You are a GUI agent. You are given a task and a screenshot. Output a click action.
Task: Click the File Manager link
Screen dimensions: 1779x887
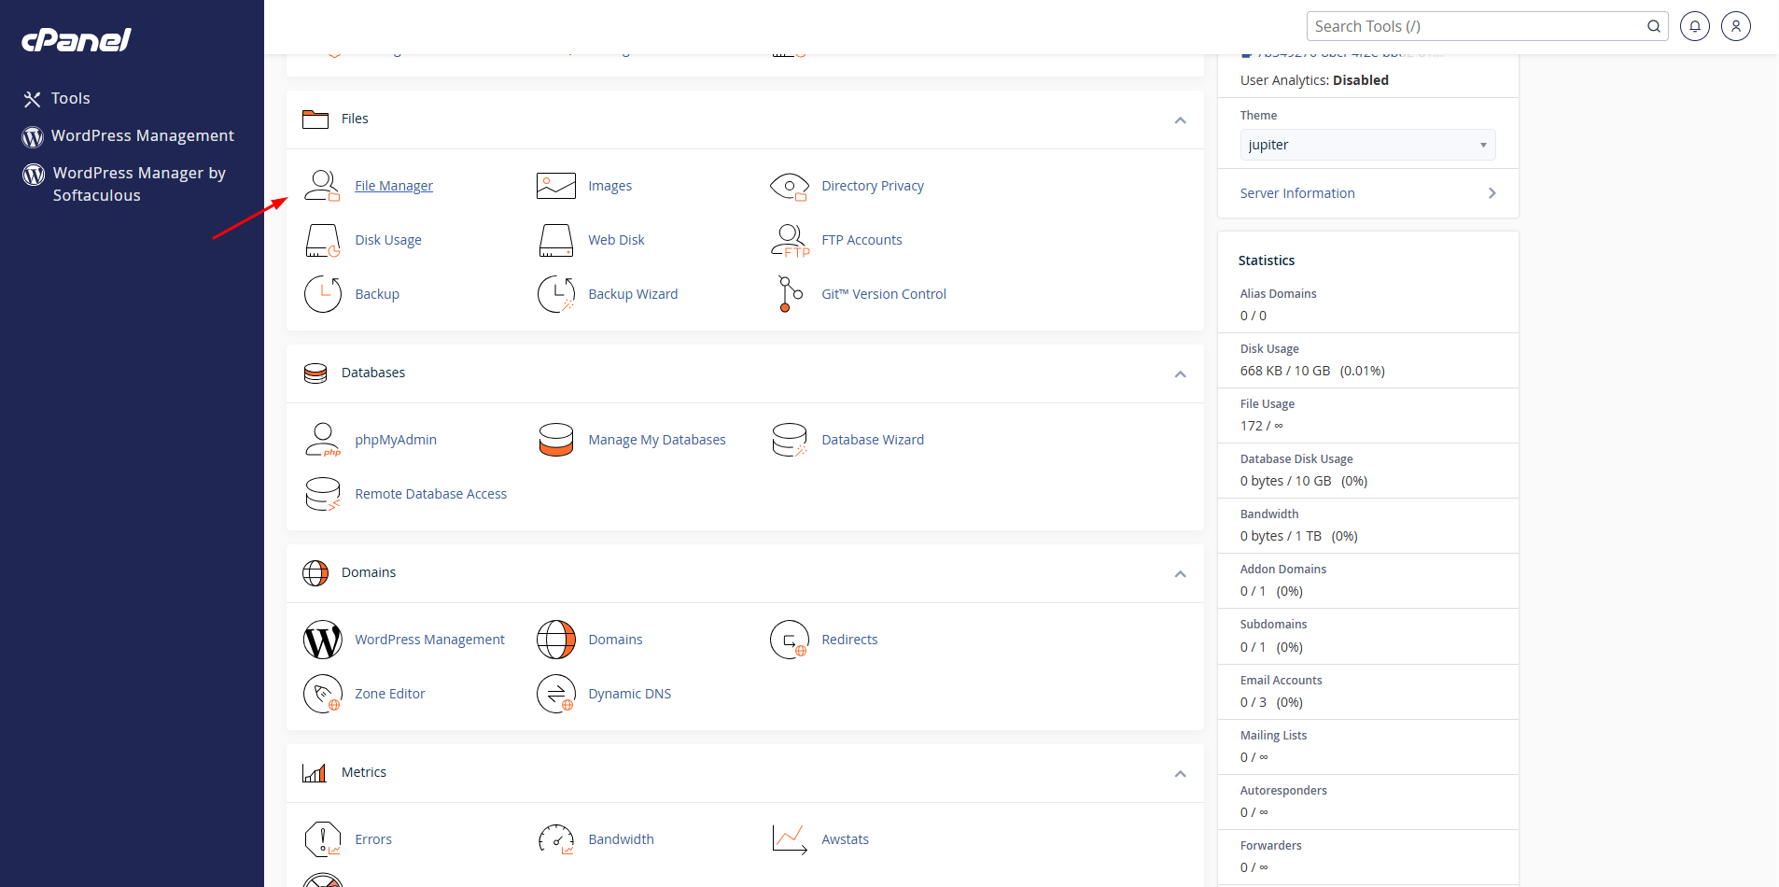394,186
